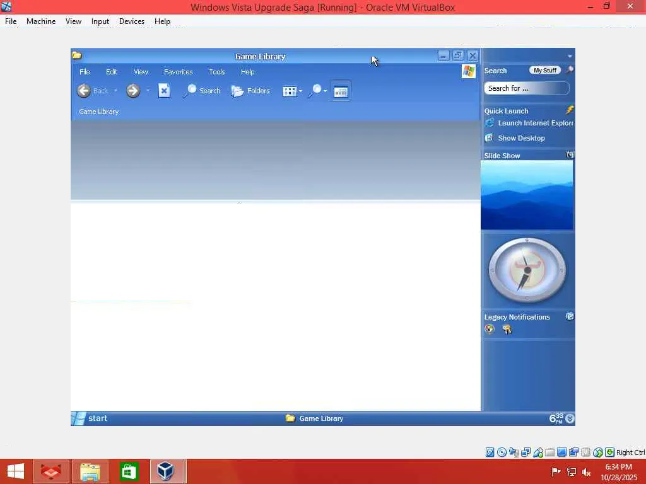The height and width of the screenshot is (484, 646).
Task: Open VirtualBox Input menu
Action: click(100, 21)
